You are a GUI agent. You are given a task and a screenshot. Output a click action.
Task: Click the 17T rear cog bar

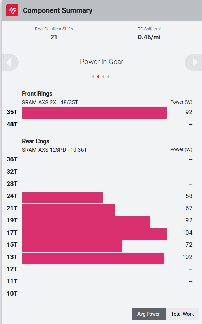(x=94, y=234)
